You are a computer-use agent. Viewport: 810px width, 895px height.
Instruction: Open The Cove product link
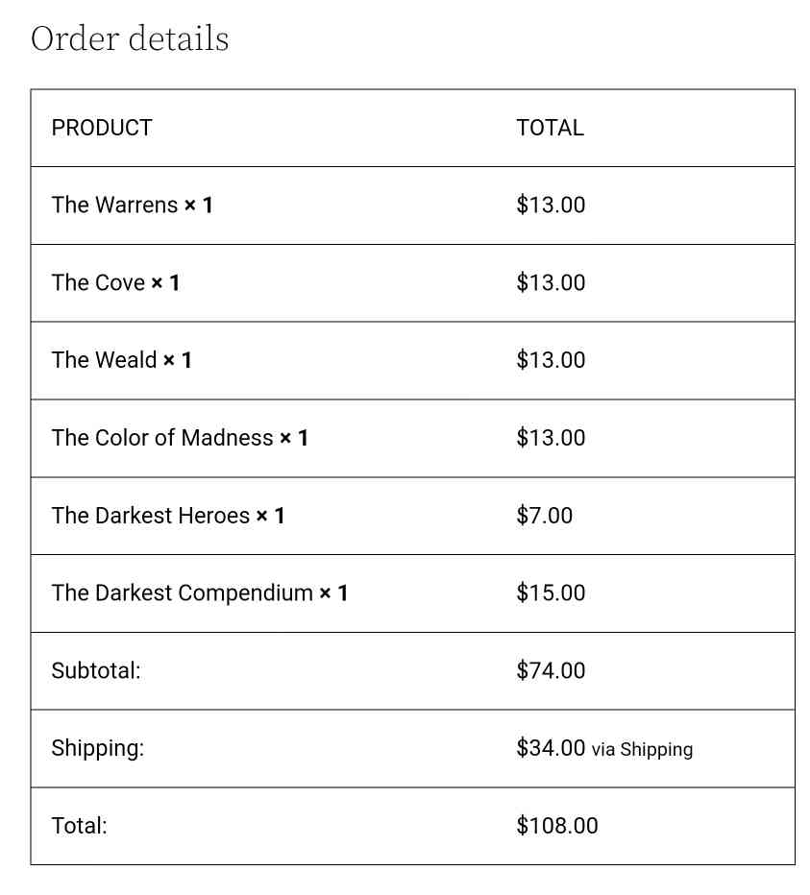click(98, 282)
